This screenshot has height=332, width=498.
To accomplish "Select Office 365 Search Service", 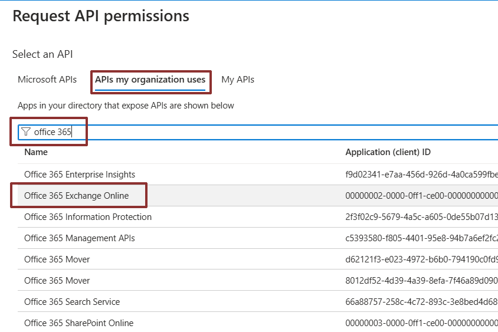I will (72, 302).
